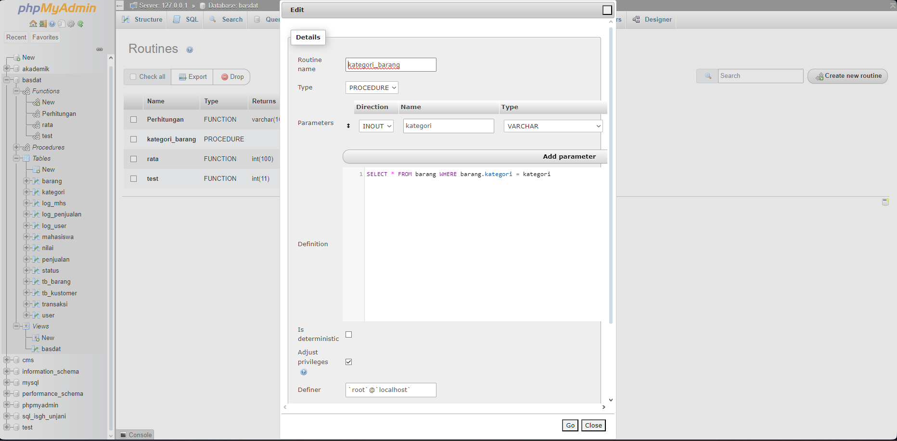Toggle the Is deterministic checkbox
The image size is (897, 441).
coord(349,334)
